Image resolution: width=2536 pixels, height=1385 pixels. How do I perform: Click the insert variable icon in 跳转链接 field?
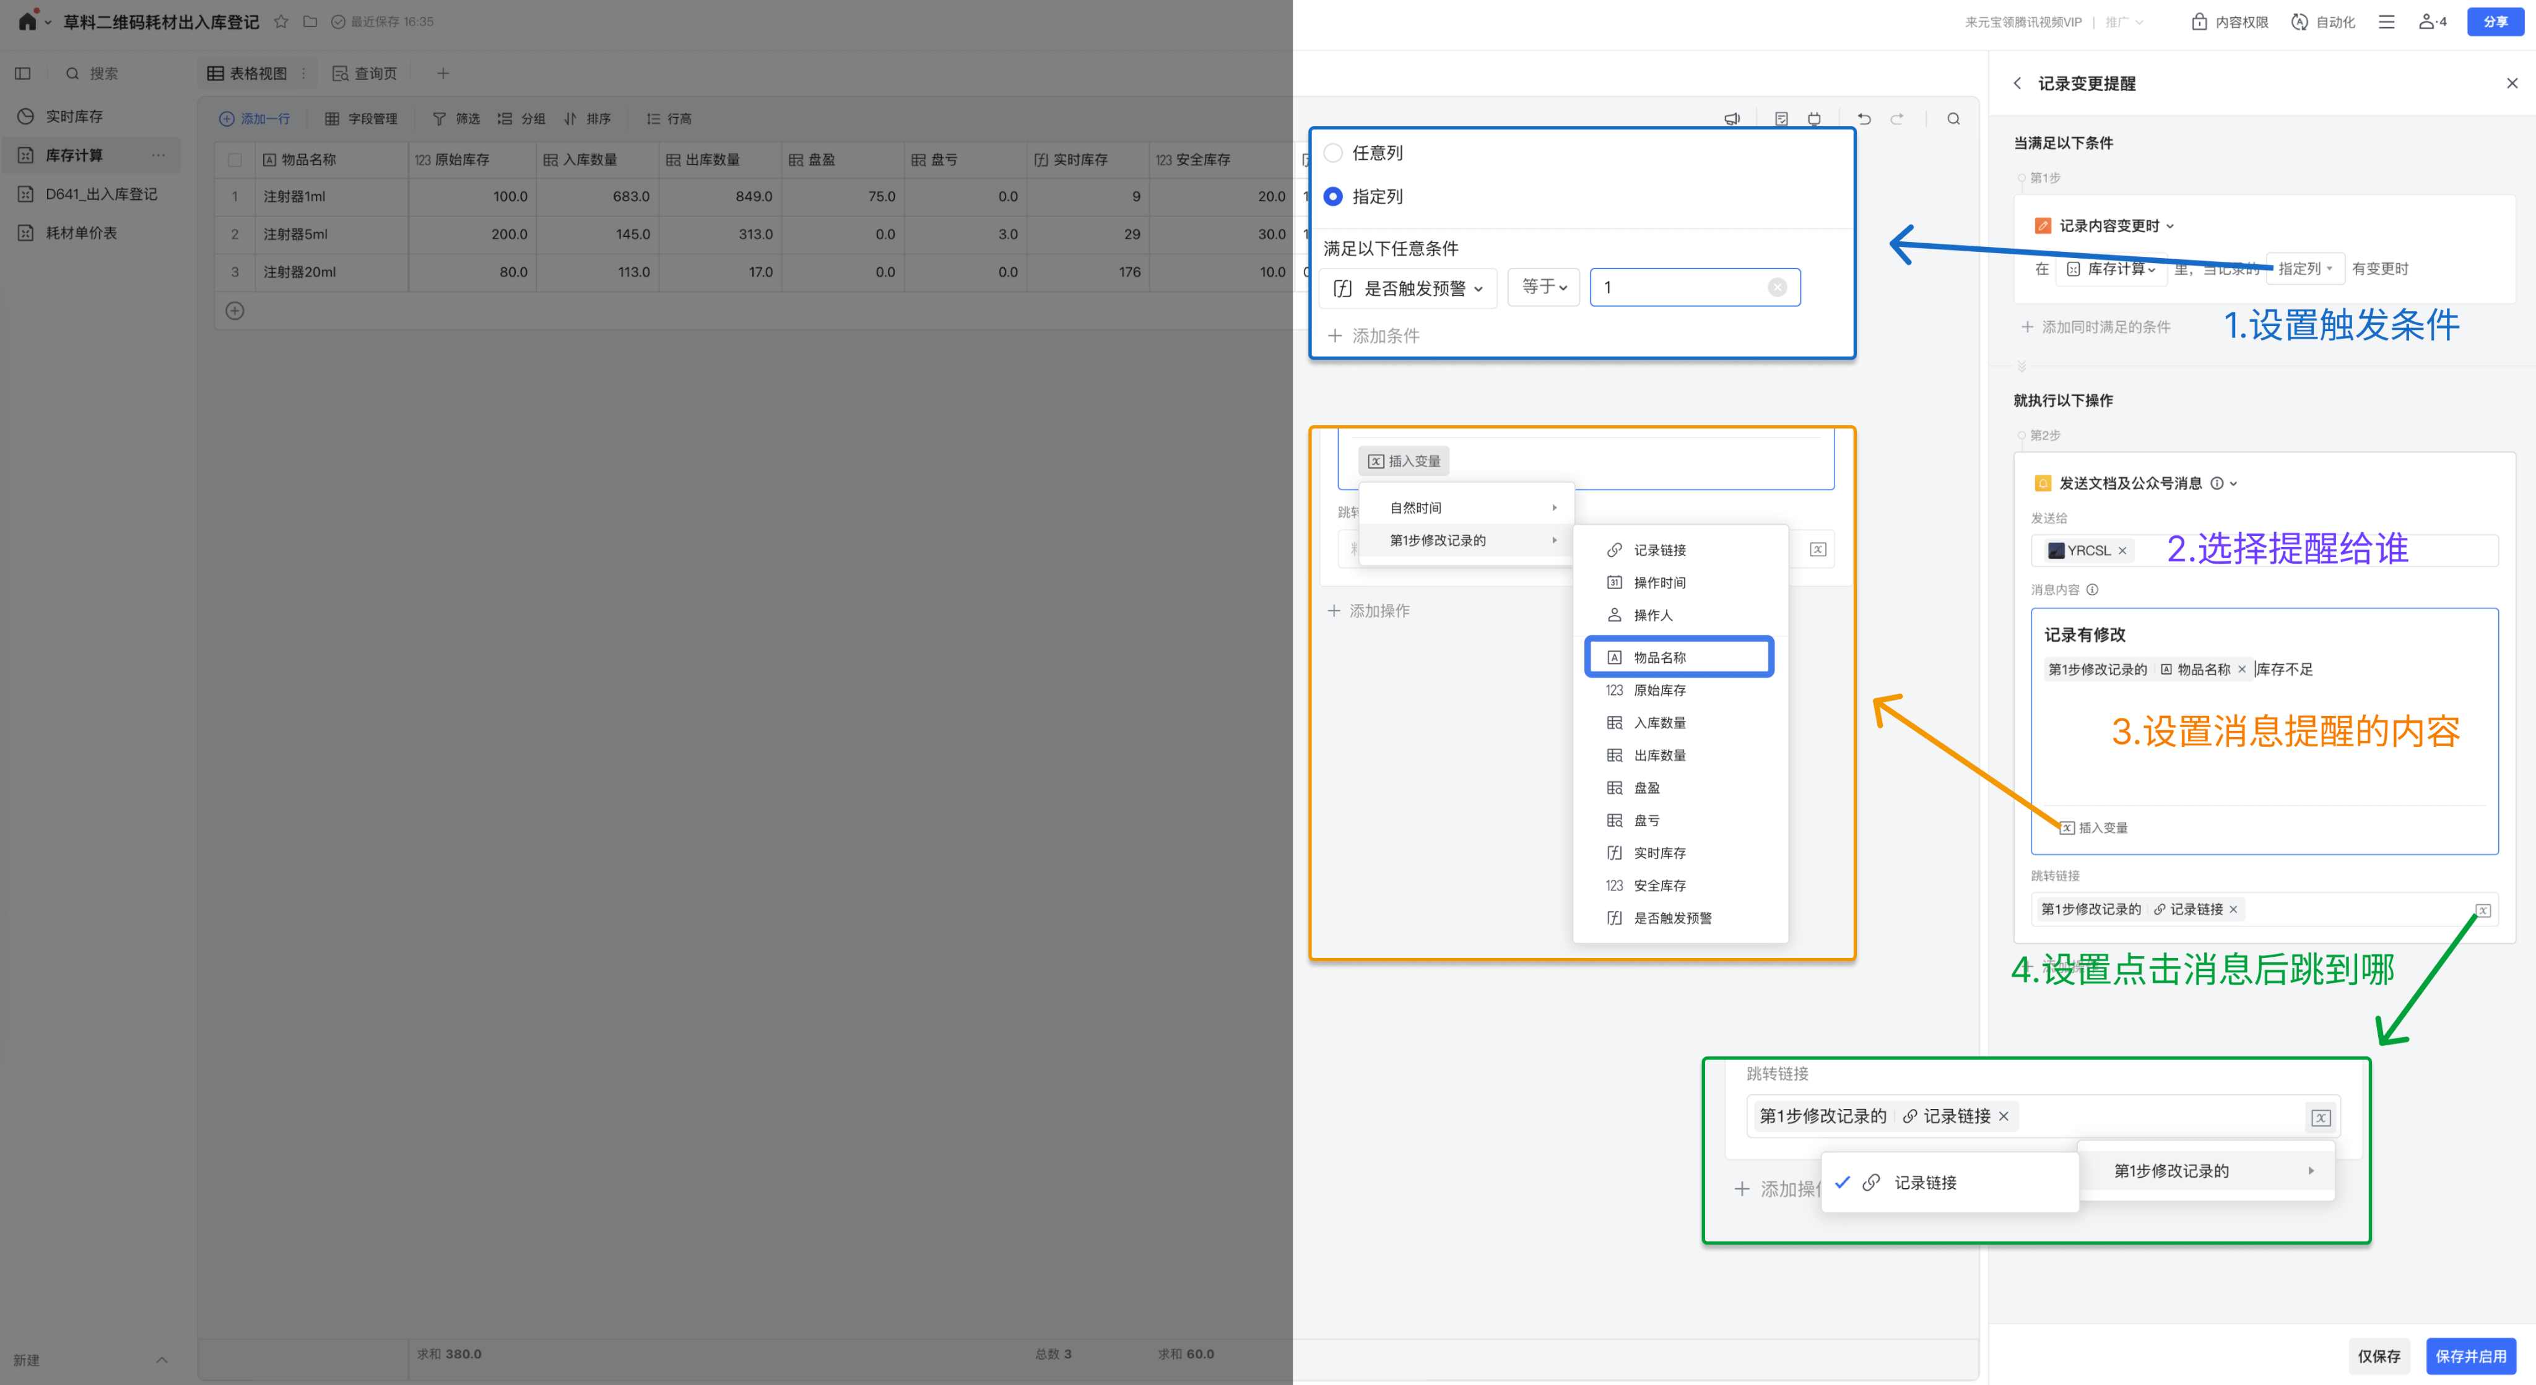coord(2483,910)
